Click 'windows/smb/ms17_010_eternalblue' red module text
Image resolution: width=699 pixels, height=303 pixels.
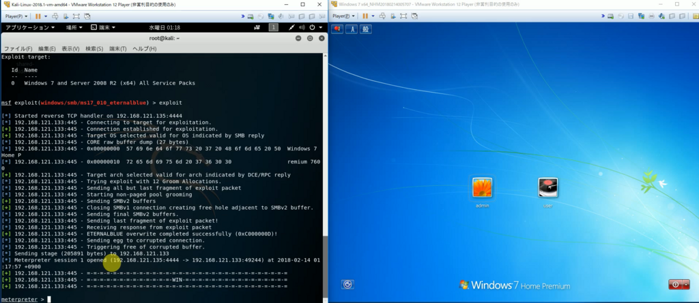(x=93, y=103)
